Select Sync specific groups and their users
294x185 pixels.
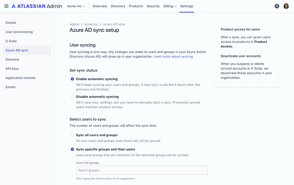[x=72, y=149]
